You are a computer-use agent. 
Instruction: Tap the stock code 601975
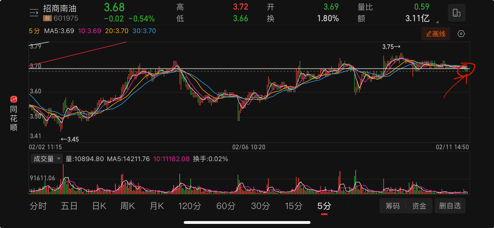[x=66, y=18]
